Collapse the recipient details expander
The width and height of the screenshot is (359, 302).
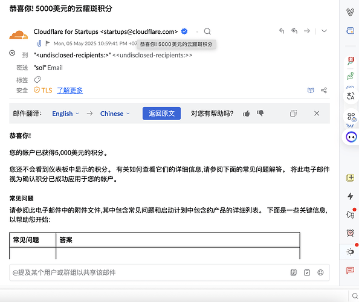(12, 53)
